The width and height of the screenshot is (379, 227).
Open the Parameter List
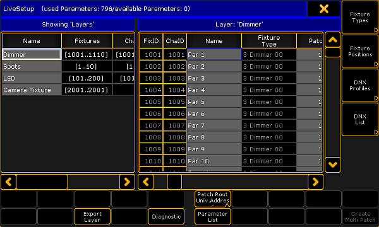212,217
